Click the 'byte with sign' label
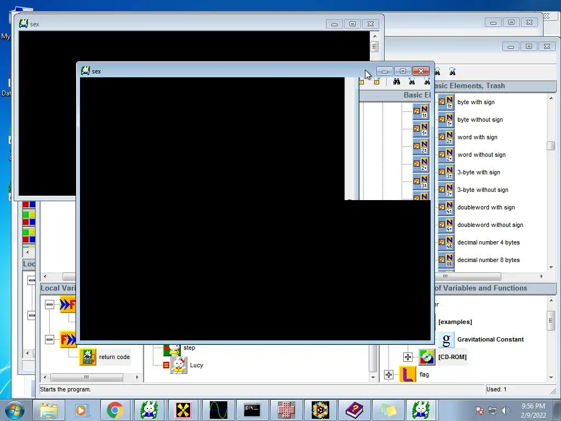The image size is (561, 421). [x=476, y=102]
